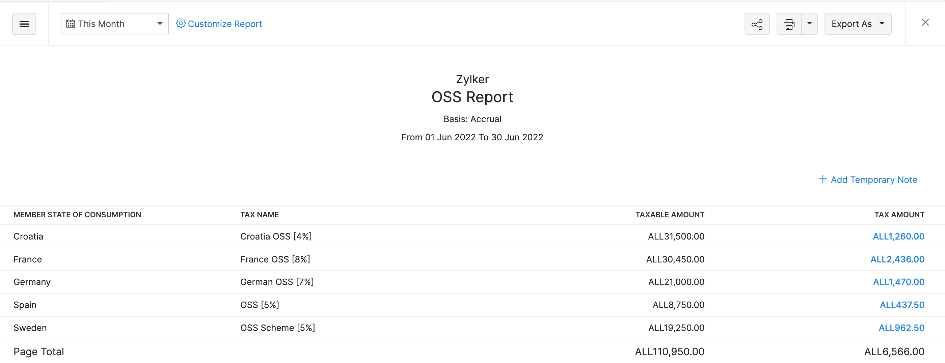Click the Member State of Consumption header
Screen dimensions: 945x363
pyautogui.click(x=77, y=215)
